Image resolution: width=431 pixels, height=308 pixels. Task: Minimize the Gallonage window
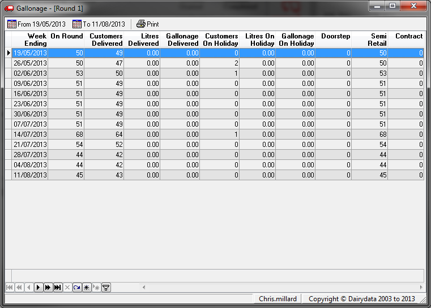(x=377, y=6)
